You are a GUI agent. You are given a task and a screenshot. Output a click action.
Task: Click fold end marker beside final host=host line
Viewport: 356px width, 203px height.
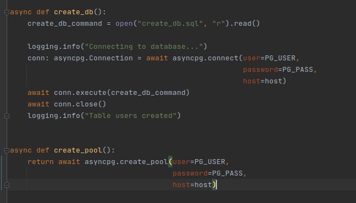[7, 185]
